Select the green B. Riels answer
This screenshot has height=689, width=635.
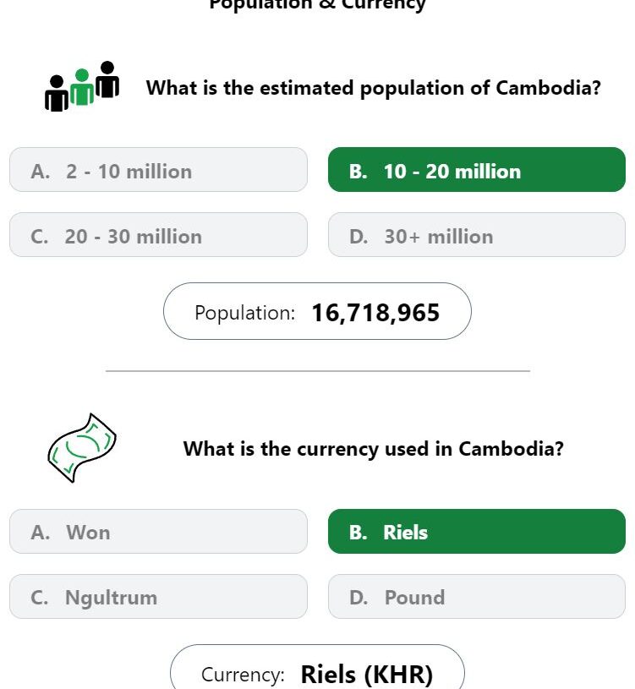(x=477, y=531)
